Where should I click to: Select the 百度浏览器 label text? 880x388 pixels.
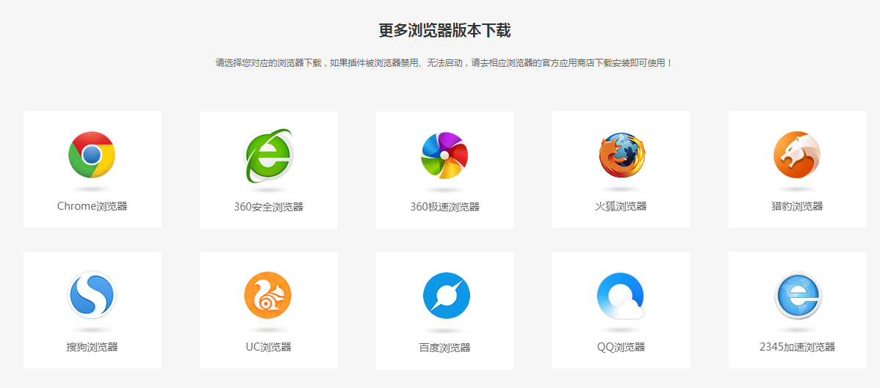click(x=445, y=348)
